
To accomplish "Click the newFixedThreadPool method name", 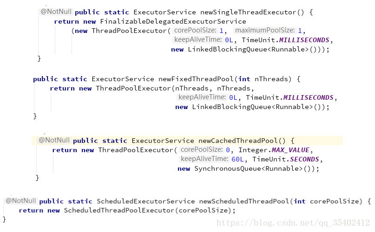I will [x=196, y=79].
